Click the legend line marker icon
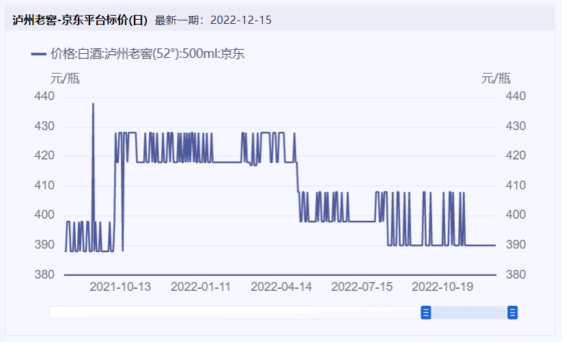562x342 pixels. (39, 54)
